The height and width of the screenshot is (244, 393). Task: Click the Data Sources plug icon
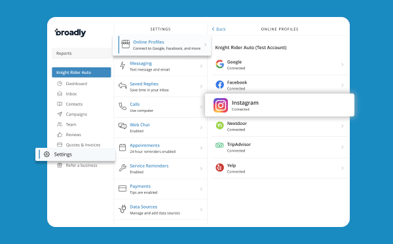[x=122, y=209]
